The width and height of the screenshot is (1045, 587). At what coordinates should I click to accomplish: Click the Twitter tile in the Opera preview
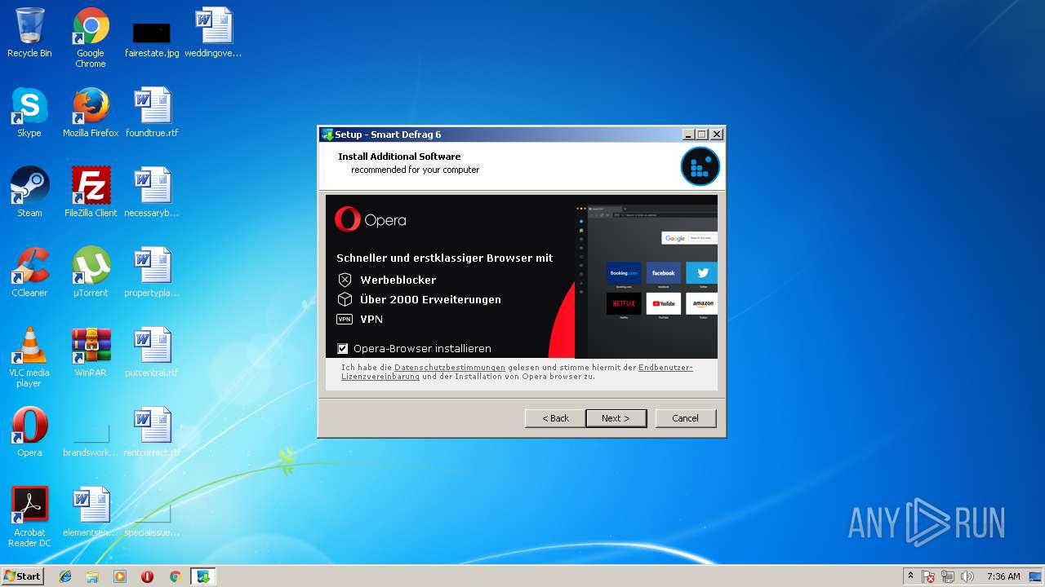click(702, 273)
